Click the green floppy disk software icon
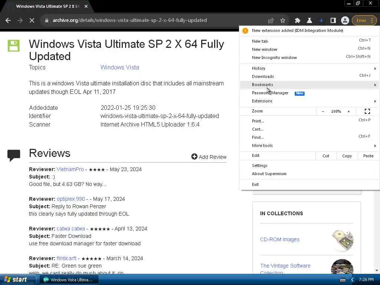380x285 pixels. pyautogui.click(x=14, y=46)
